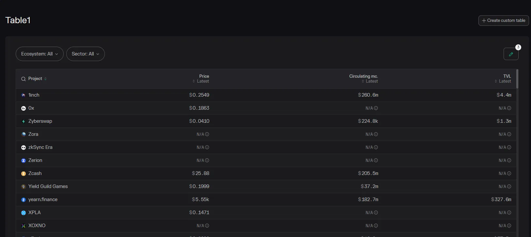Image resolution: width=531 pixels, height=237 pixels.
Task: Click the Zcash coin logo icon
Action: 24,174
